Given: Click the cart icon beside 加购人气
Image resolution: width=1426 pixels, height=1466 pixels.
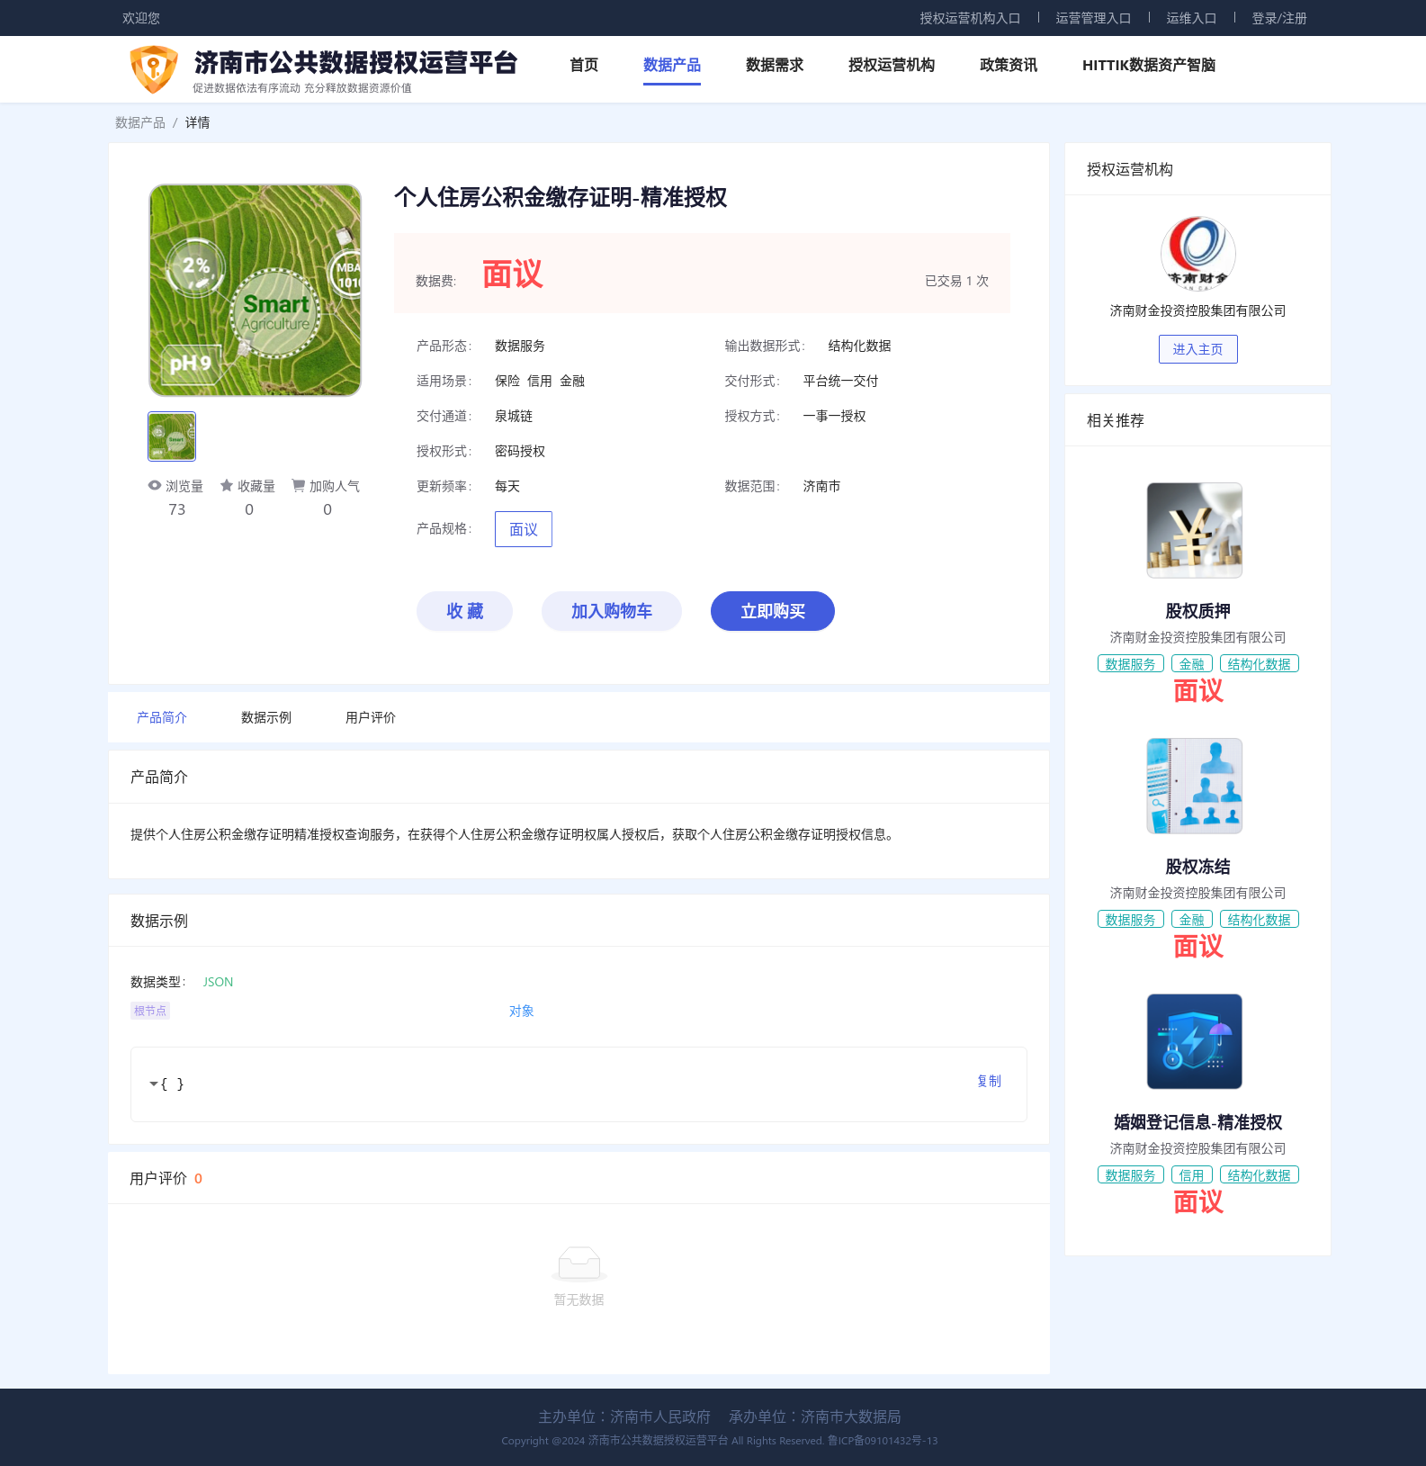Looking at the screenshot, I should point(298,485).
